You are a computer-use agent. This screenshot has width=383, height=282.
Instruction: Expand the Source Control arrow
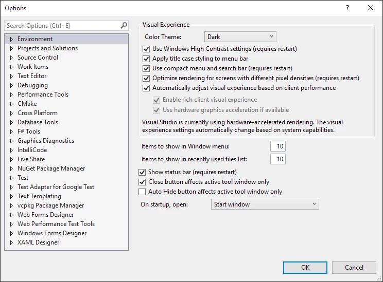pos(11,58)
